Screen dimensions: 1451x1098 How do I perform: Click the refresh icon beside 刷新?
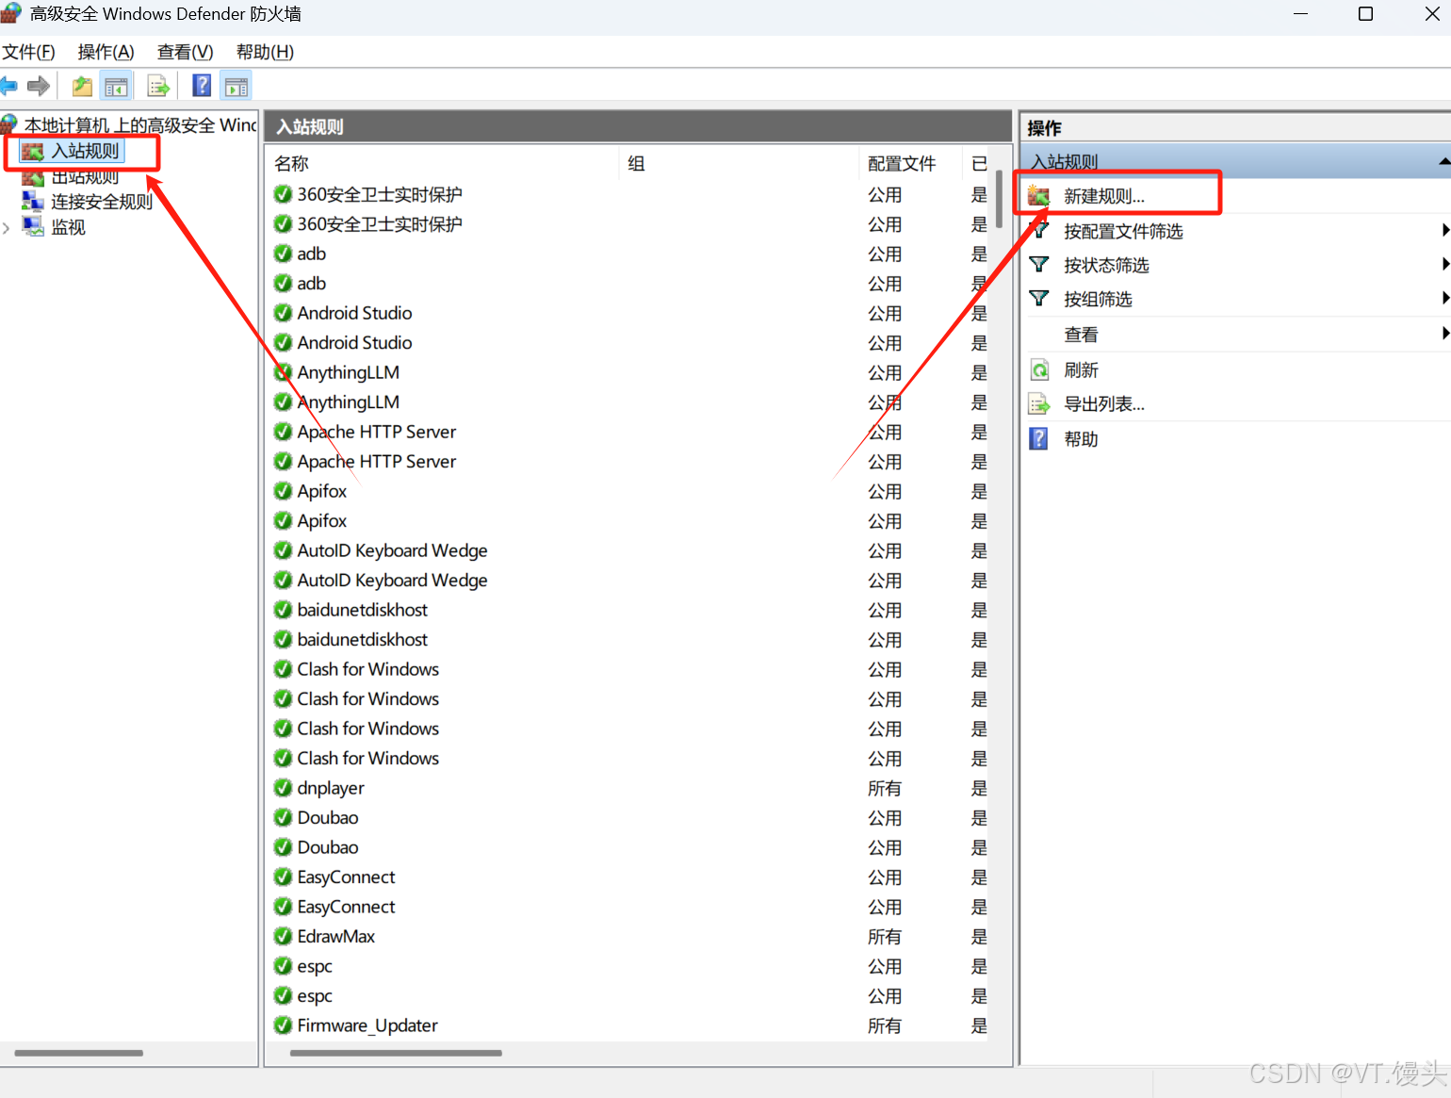(1038, 369)
